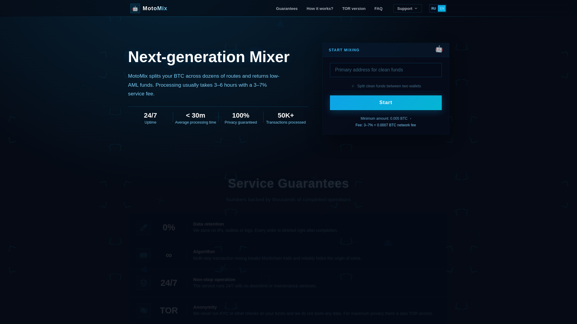Go to Guarantees section in navigation
The height and width of the screenshot is (324, 577).
[x=287, y=8]
